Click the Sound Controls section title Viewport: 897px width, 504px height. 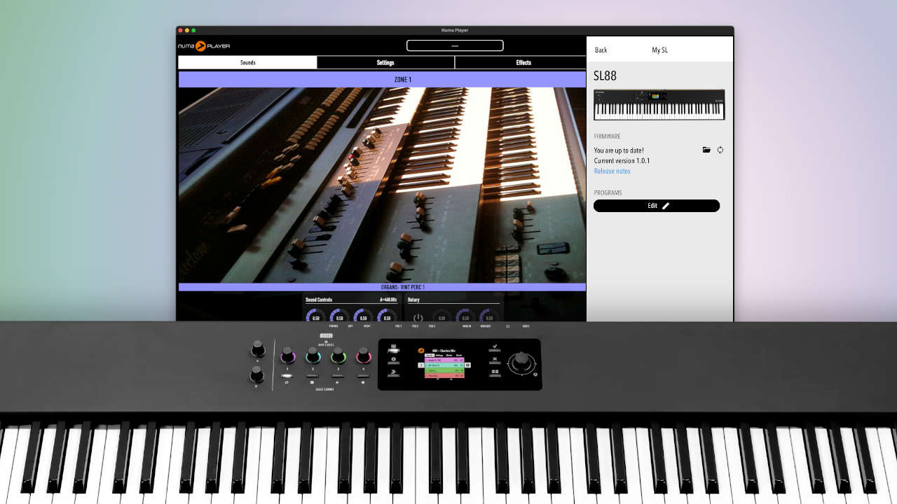coord(319,300)
